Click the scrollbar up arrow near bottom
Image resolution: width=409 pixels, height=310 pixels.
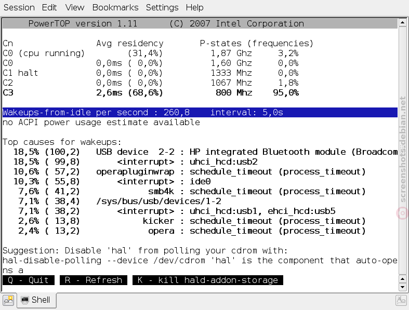coord(402,279)
